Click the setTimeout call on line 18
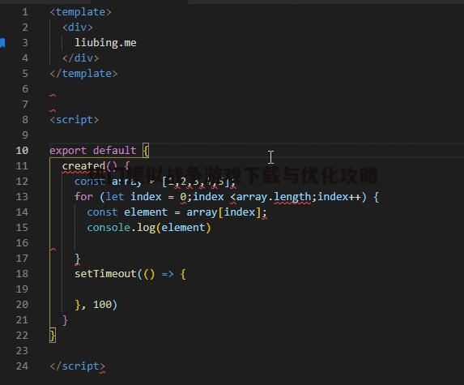This screenshot has height=385, width=464. pos(105,274)
